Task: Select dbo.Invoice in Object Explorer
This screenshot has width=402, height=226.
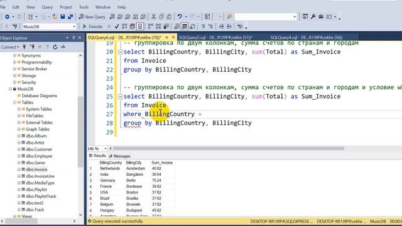Action: point(36,169)
